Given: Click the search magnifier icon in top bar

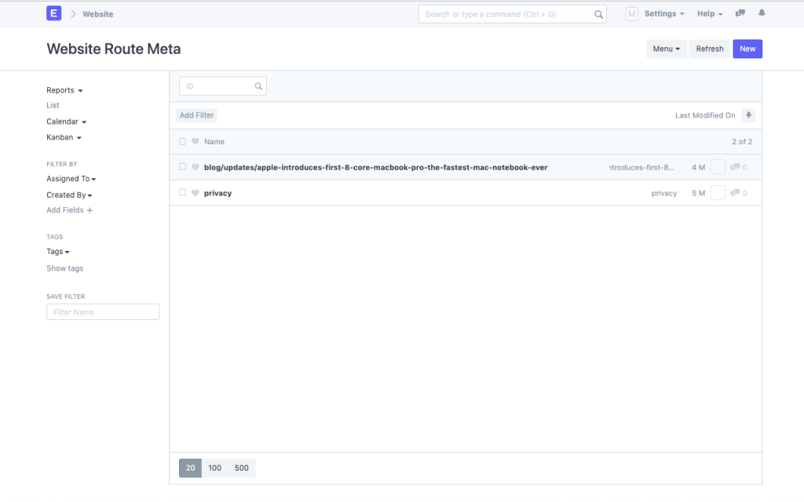Looking at the screenshot, I should 598,14.
